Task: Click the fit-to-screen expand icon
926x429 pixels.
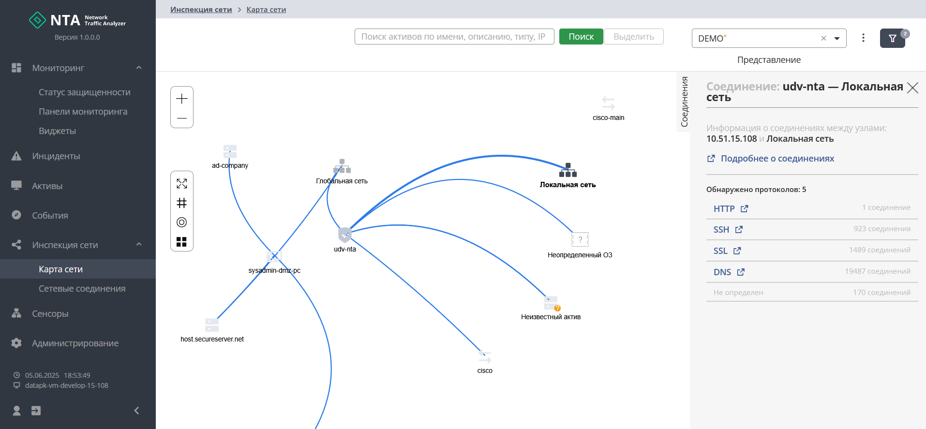Action: point(182,184)
